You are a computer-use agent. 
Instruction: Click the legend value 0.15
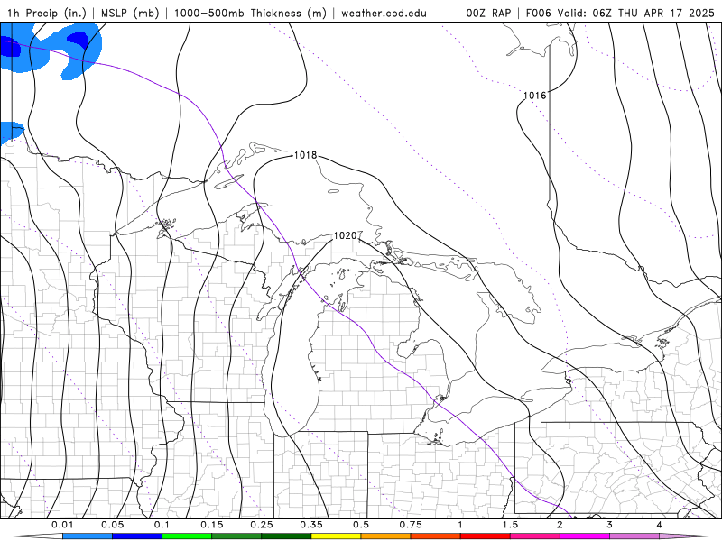click(211, 525)
